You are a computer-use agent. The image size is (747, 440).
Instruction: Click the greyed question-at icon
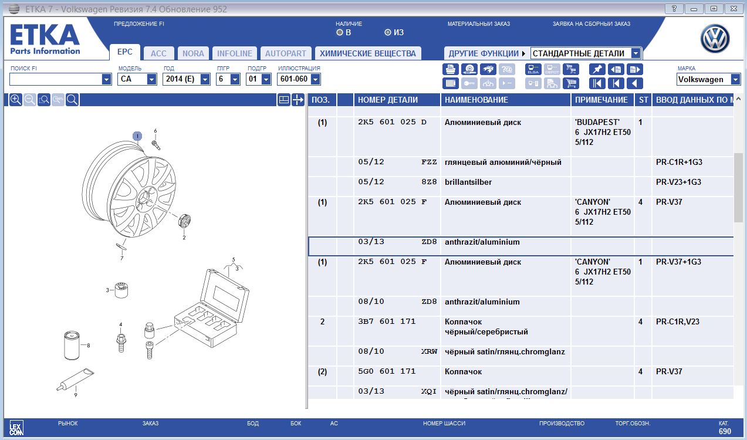tap(507, 69)
